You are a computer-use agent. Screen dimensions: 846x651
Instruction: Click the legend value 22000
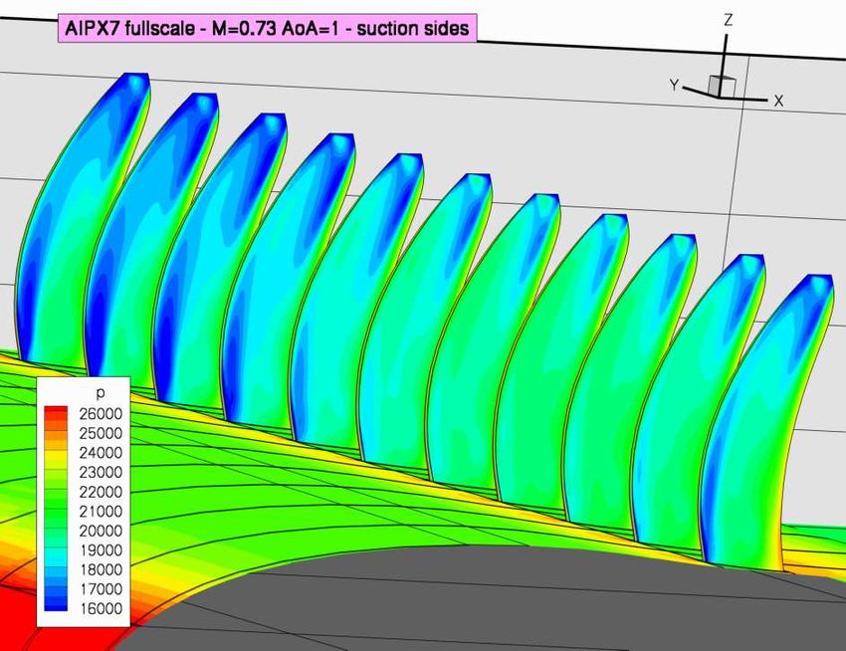coord(101,492)
